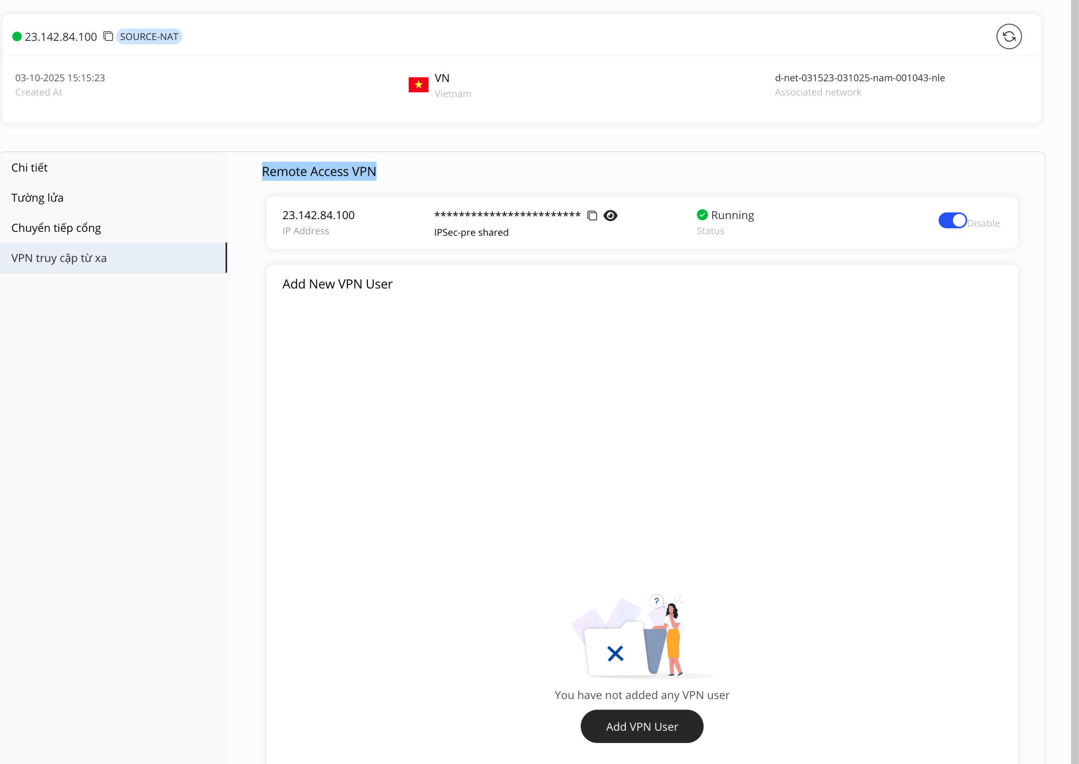The image size is (1079, 764).
Task: Click the Add New VPN User heading
Action: (337, 284)
